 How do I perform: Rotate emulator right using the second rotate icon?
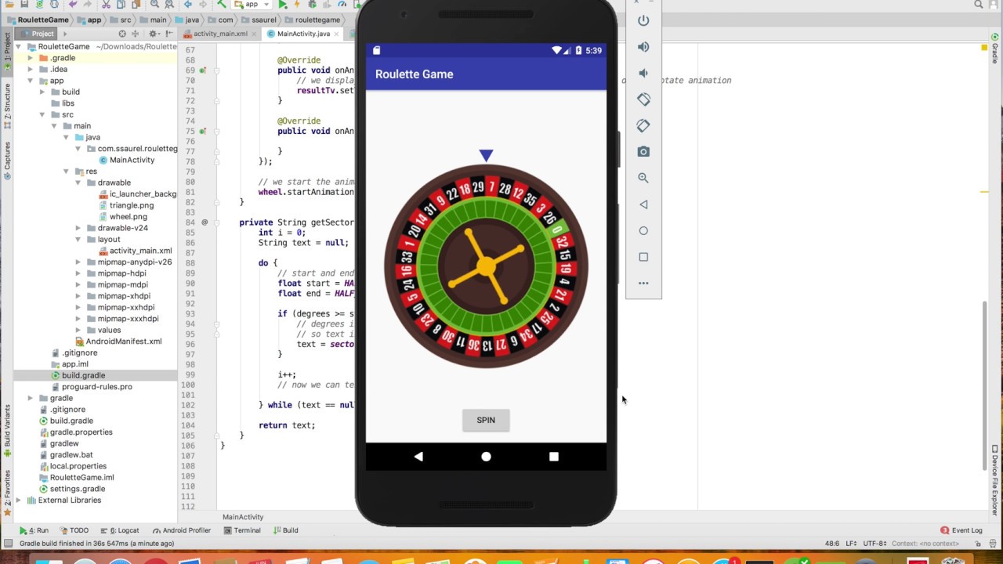coord(643,125)
